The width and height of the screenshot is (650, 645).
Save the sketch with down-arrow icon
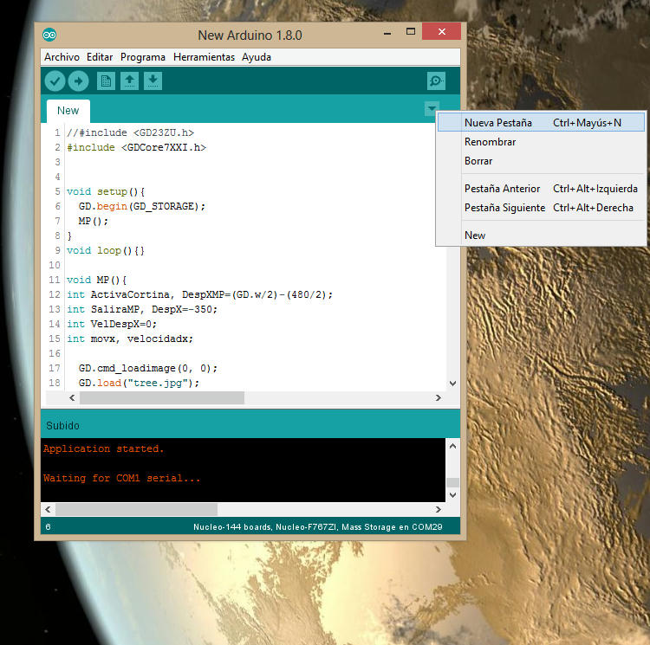pyautogui.click(x=153, y=81)
